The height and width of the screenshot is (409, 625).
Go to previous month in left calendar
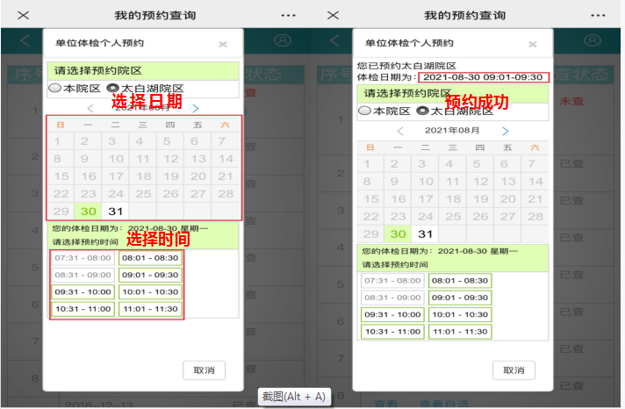coord(90,108)
